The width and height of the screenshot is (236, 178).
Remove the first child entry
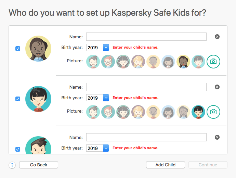coord(217,37)
